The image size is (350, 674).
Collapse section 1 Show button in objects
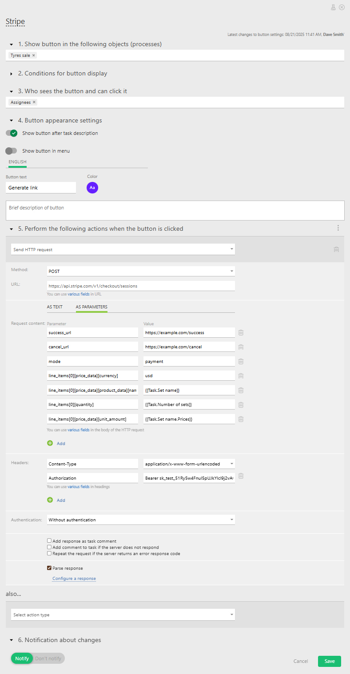[12, 44]
